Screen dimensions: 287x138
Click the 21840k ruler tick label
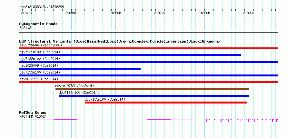pos(27,13)
